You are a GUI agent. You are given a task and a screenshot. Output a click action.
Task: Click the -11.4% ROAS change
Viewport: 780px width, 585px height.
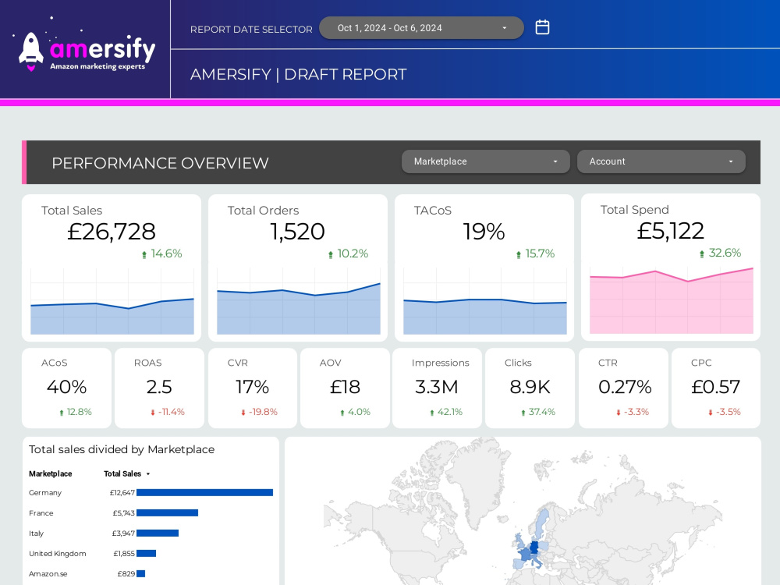[x=168, y=412]
